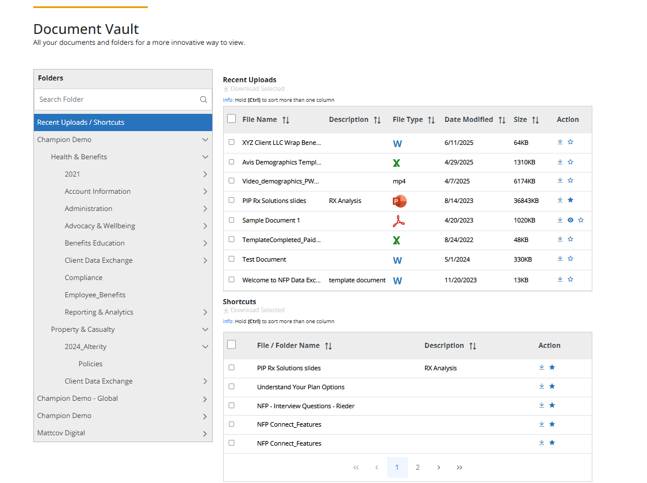Open the Employee_Benefits folder
The height and width of the screenshot is (483, 647).
tap(95, 295)
